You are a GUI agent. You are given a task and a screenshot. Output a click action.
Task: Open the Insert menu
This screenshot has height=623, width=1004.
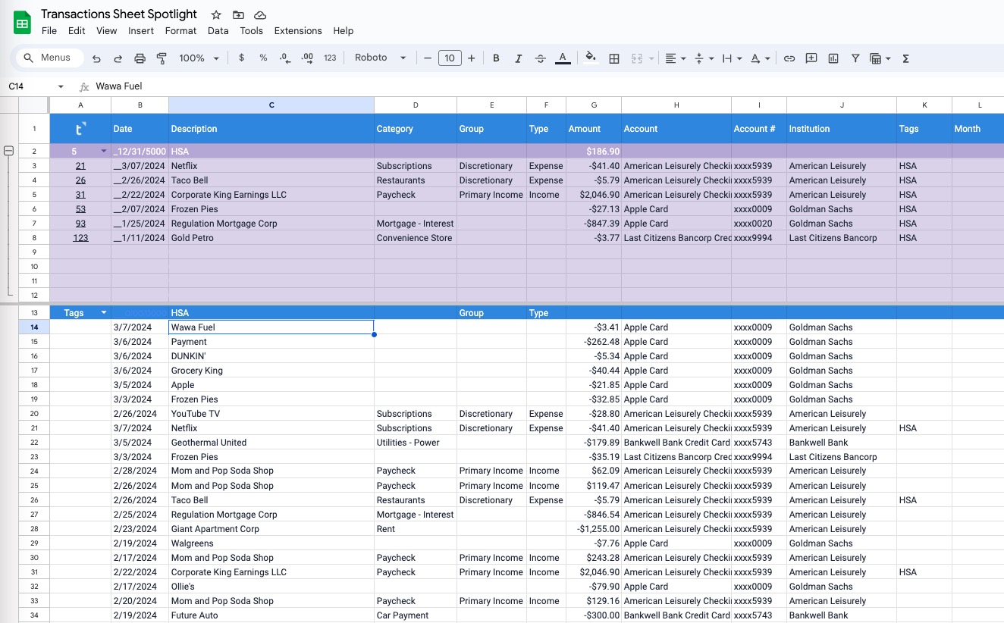coord(141,31)
